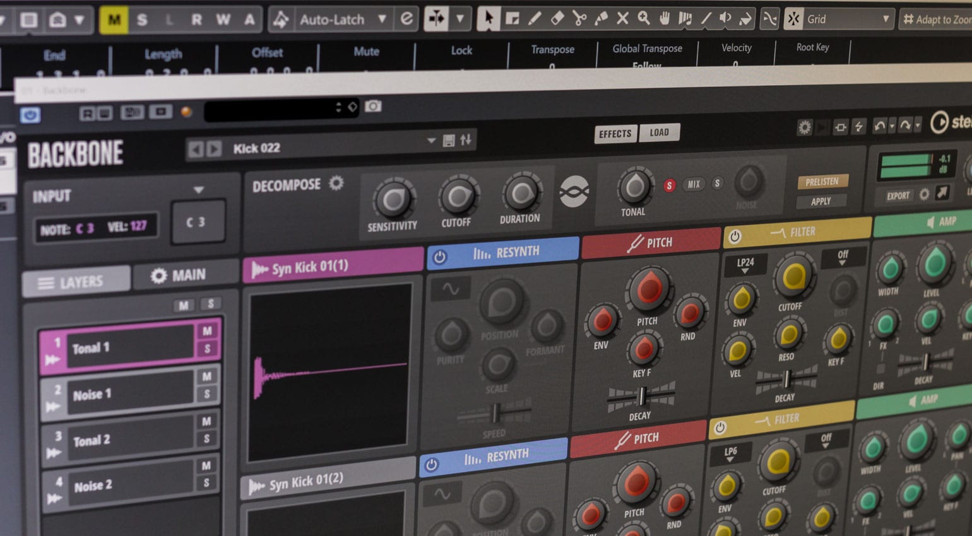Select the Play speaker tool
Image resolution: width=972 pixels, height=536 pixels.
click(x=725, y=18)
